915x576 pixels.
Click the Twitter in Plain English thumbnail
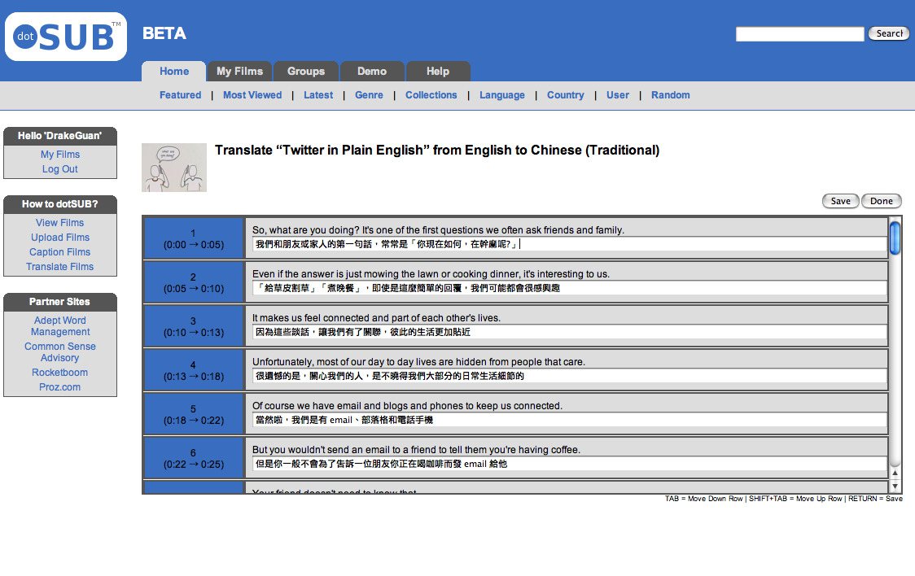click(x=174, y=168)
